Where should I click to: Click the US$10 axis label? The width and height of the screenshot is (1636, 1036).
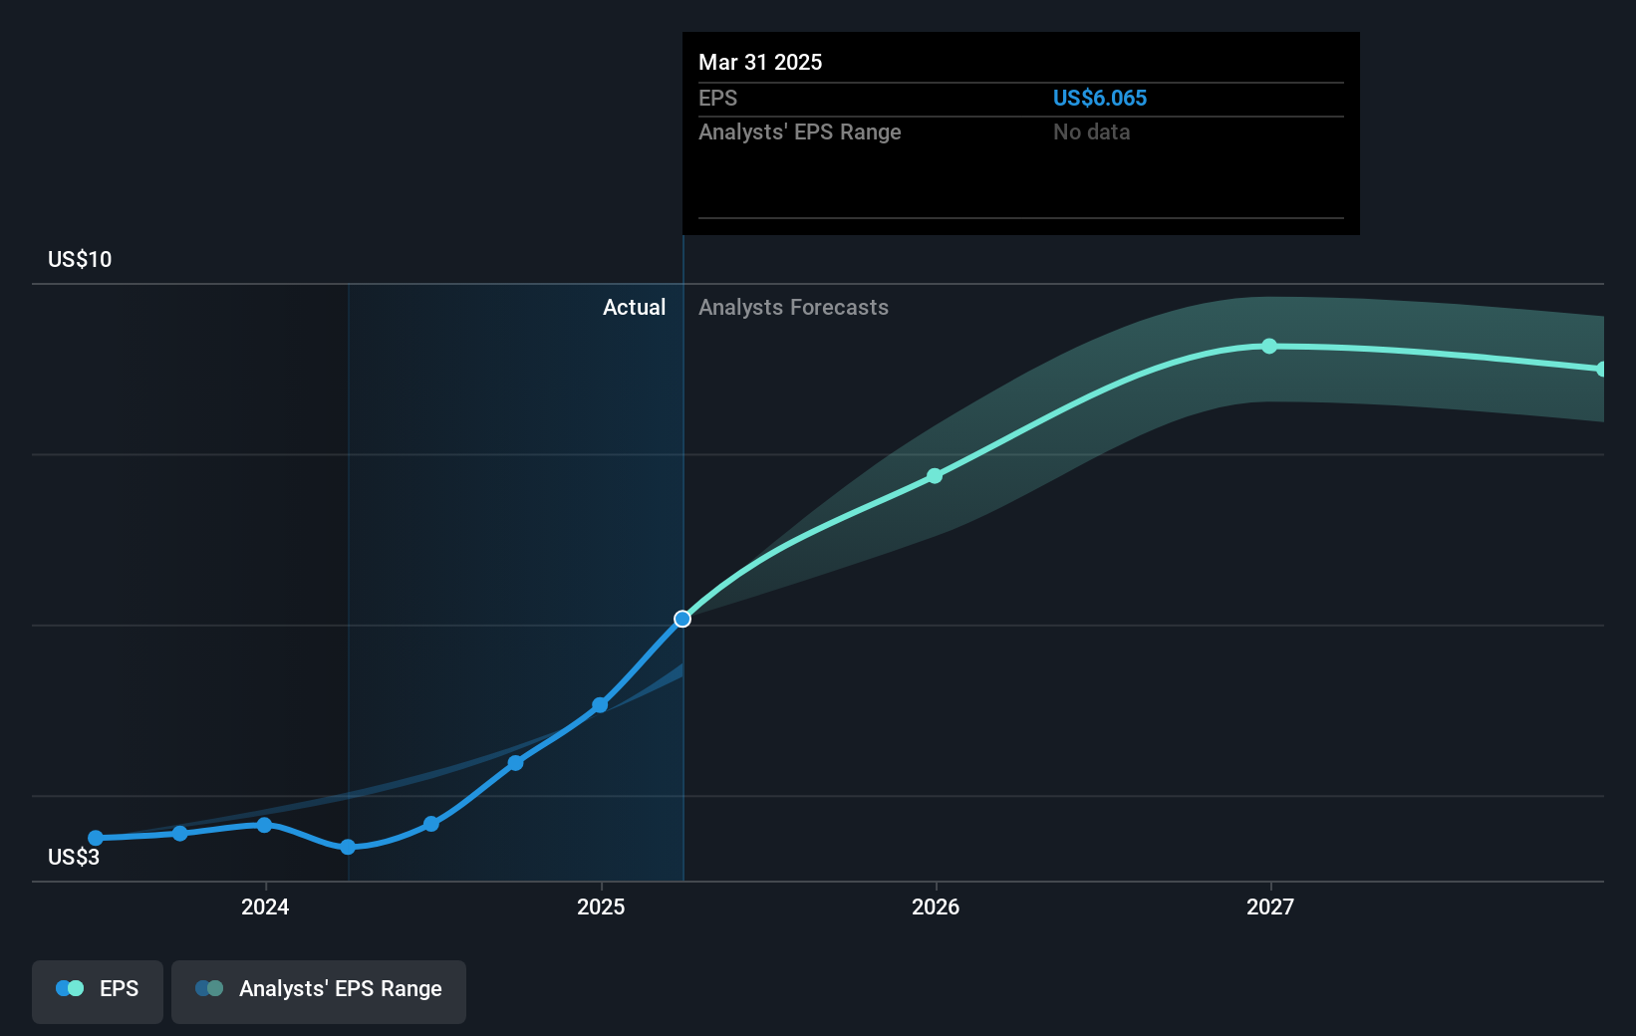[x=80, y=259]
